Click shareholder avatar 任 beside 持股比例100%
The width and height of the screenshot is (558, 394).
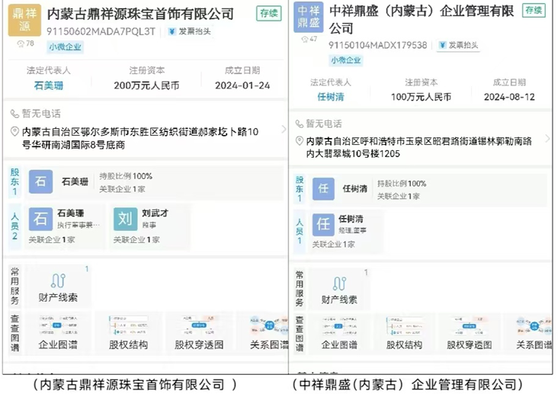coord(323,188)
